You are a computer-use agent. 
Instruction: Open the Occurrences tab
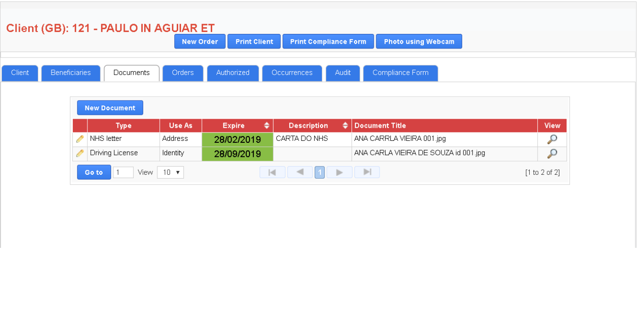[x=292, y=73]
